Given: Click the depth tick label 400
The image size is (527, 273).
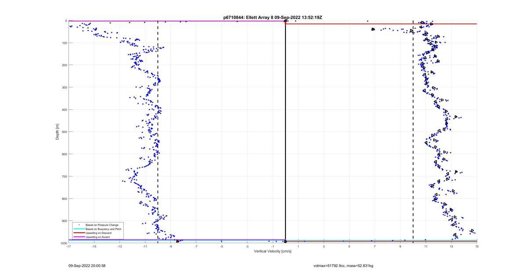Looking at the screenshot, I should point(64,110).
